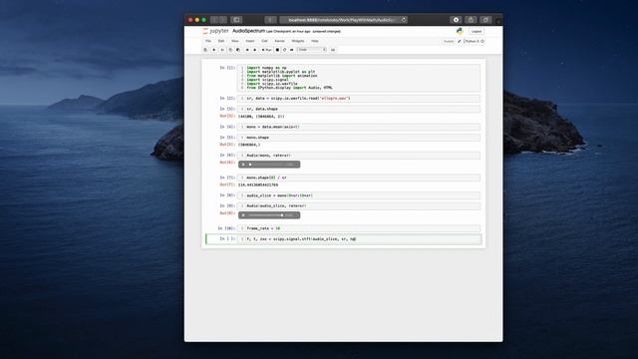Click the Jupyter logo

pos(215,31)
